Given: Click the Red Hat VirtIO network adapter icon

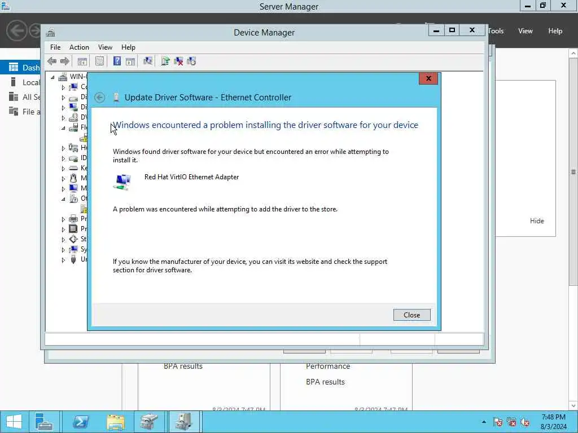Looking at the screenshot, I should click(122, 182).
